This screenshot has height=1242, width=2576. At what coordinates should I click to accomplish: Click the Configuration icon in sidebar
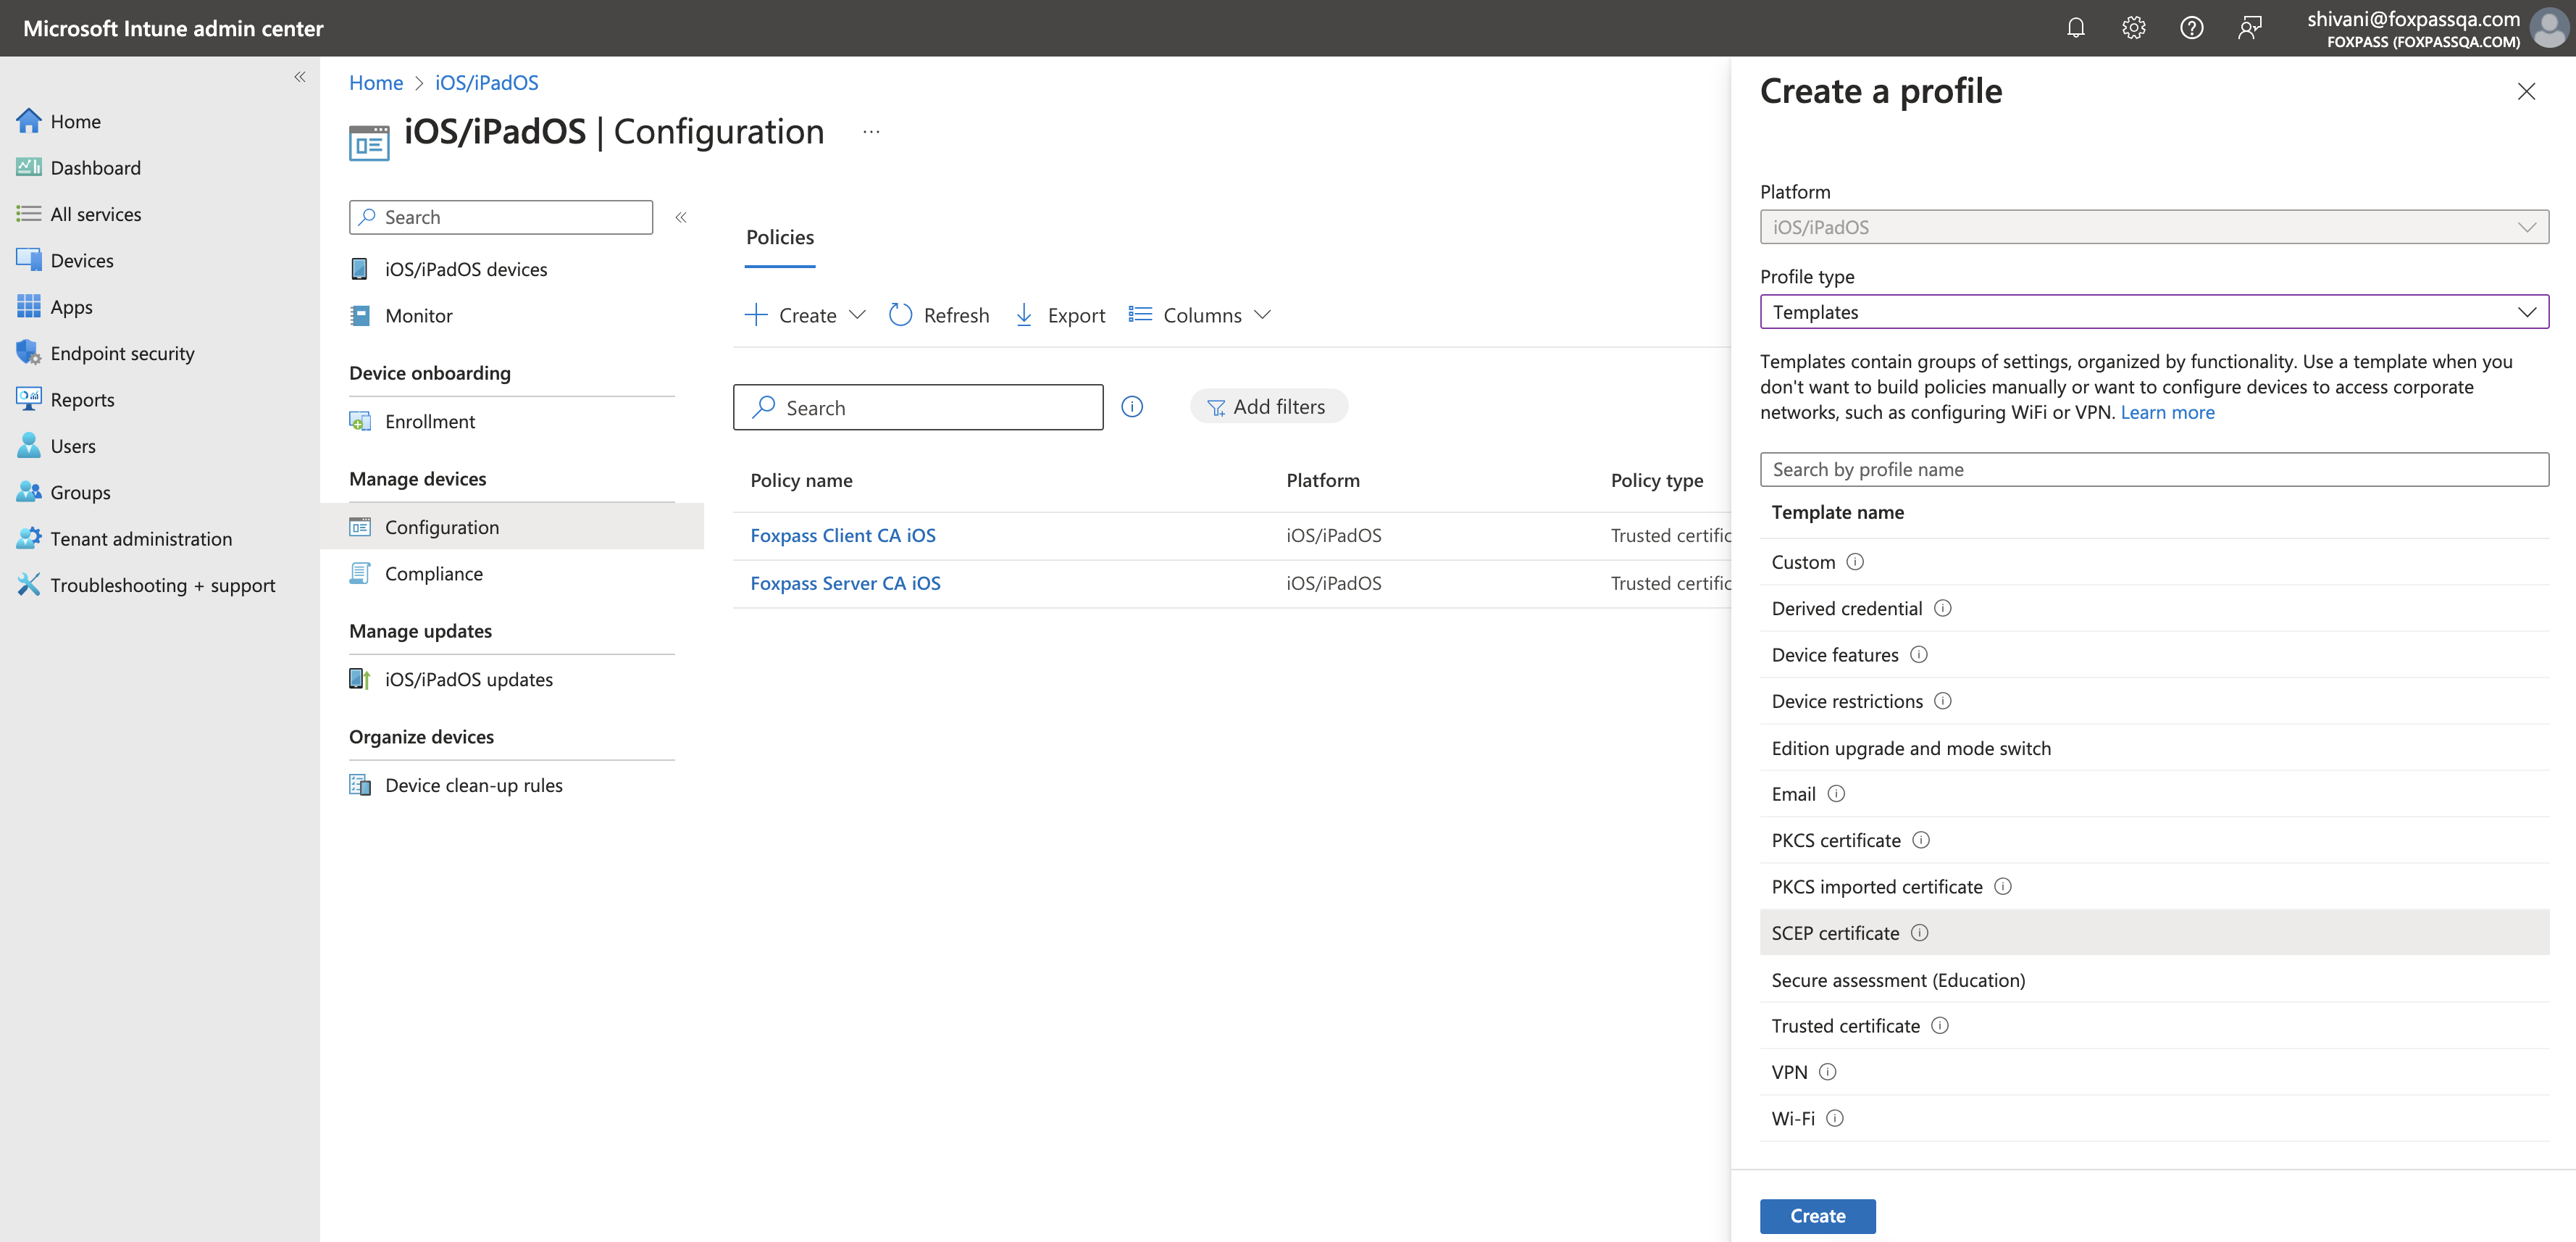(x=361, y=526)
